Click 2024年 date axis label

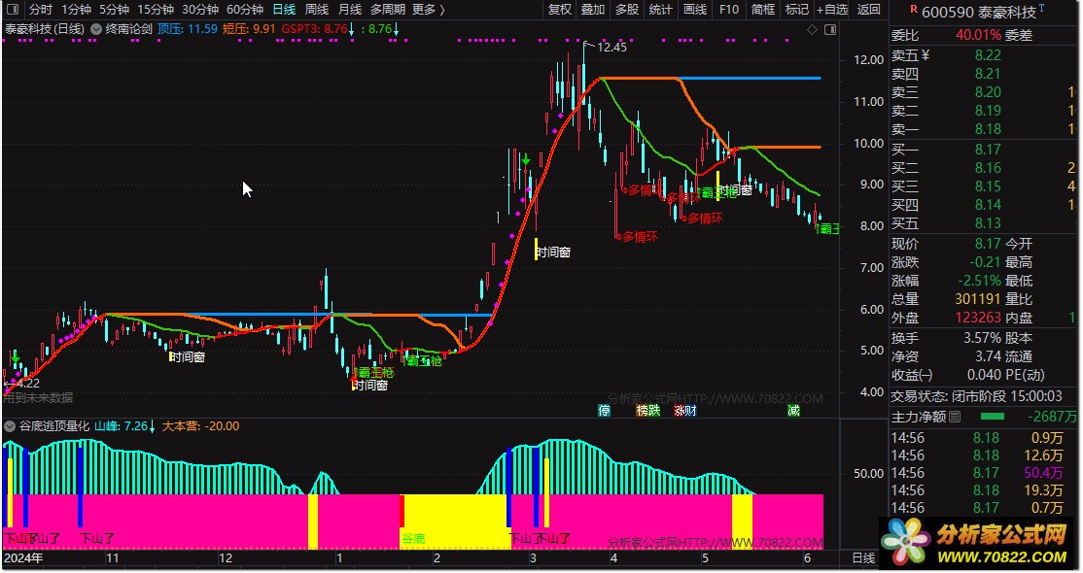23,557
